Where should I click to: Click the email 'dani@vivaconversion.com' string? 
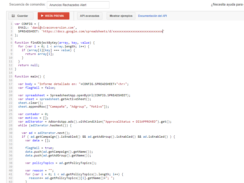53,28
